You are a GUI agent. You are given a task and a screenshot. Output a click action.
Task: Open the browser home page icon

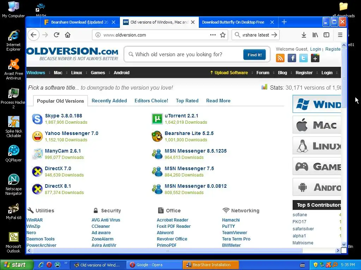pos(68,35)
